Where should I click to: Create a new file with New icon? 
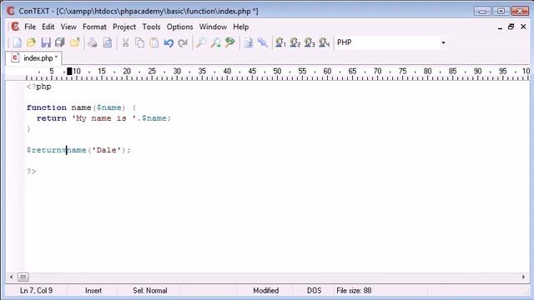tap(17, 42)
